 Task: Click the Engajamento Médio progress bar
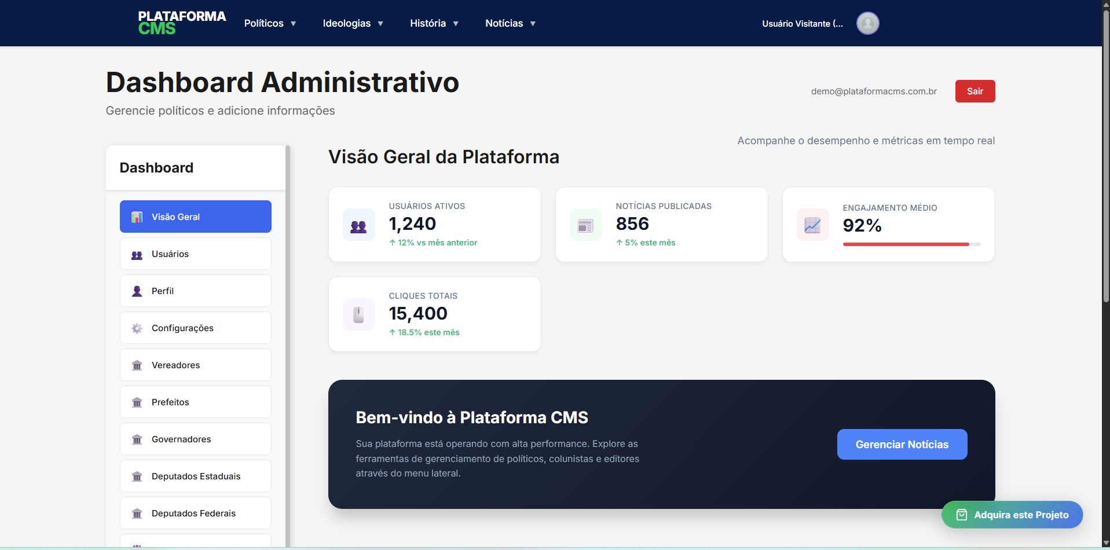[x=911, y=244]
